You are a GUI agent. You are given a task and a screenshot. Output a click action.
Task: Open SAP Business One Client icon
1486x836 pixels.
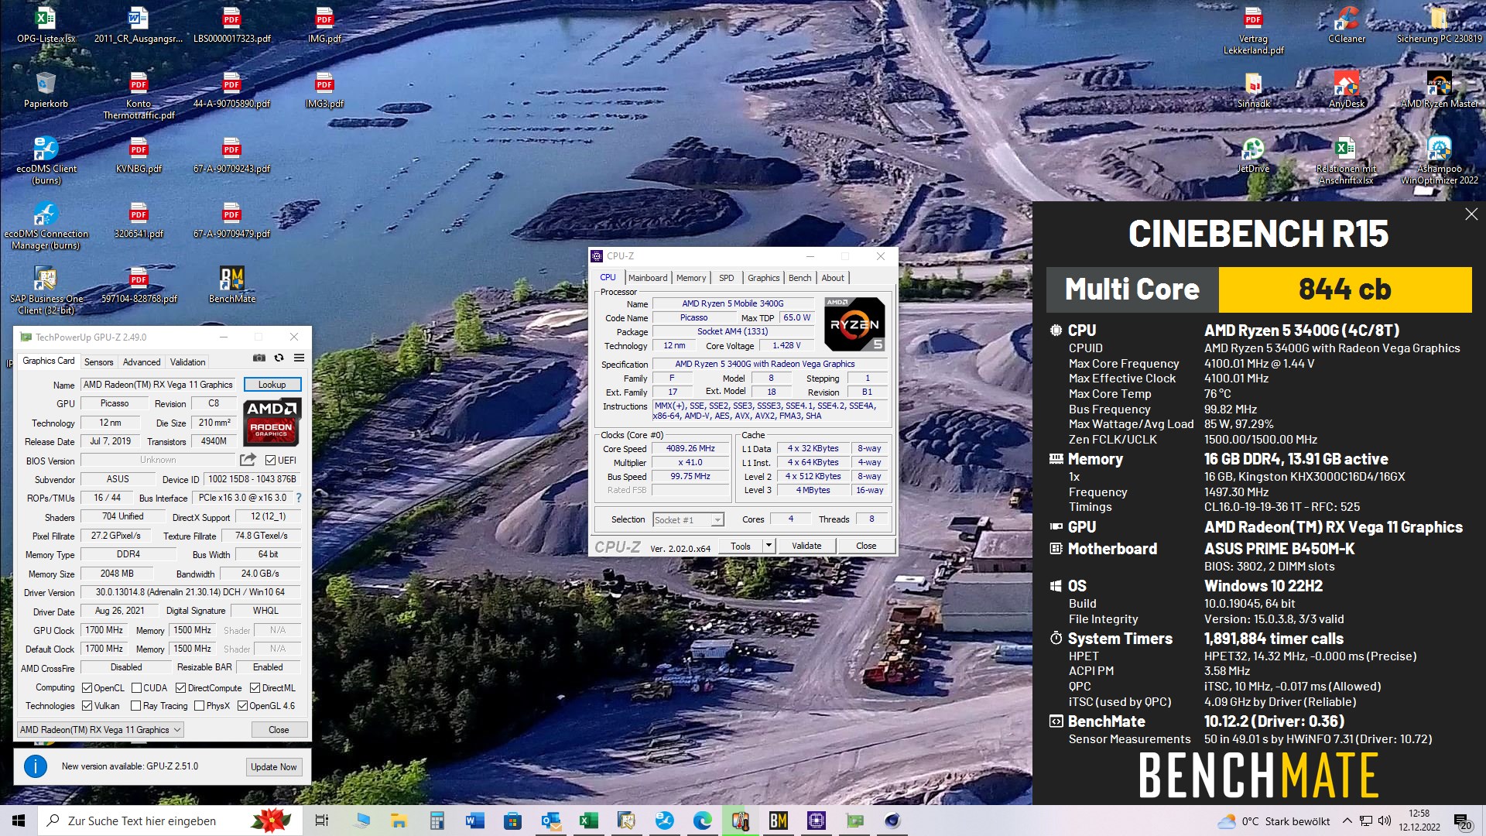[46, 290]
